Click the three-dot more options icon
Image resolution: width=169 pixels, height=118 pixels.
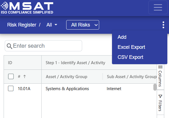point(163,25)
